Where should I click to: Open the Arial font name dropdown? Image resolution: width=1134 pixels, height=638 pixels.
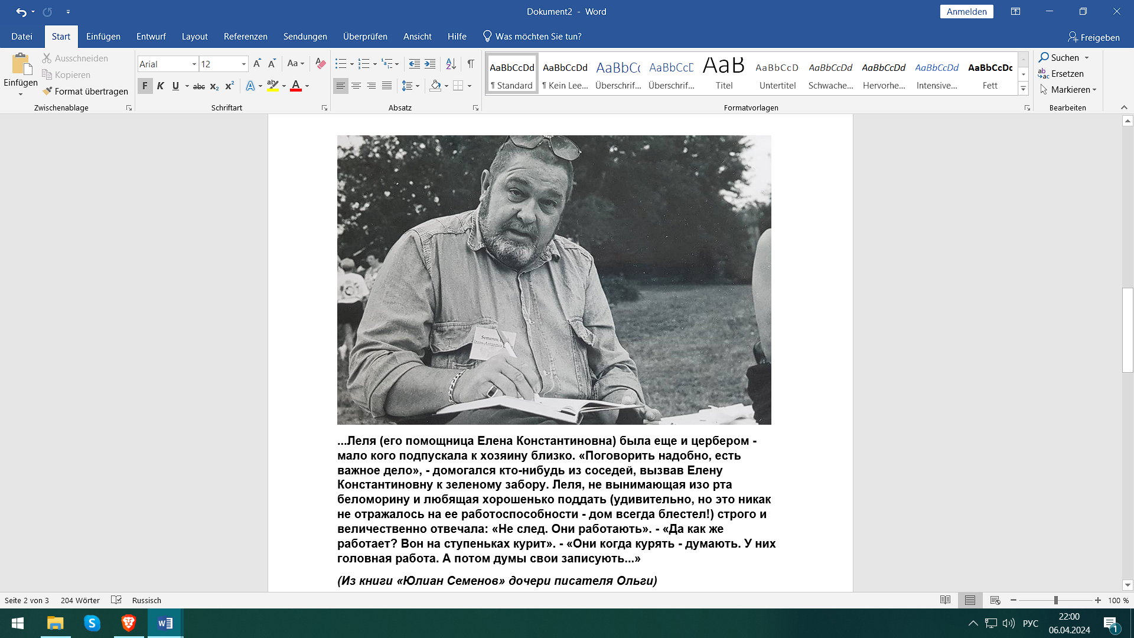point(194,64)
